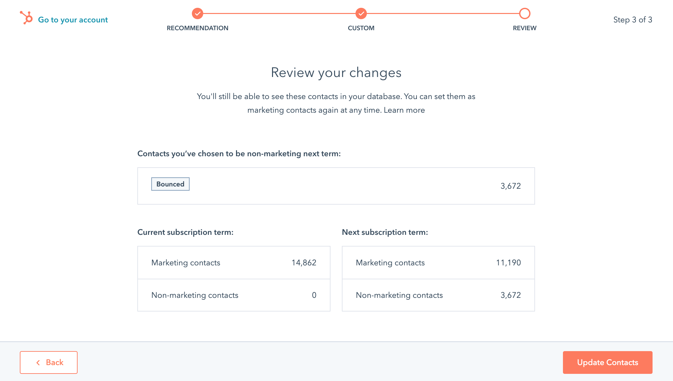Click the bounced contacts count 3,672
This screenshot has height=381, width=673.
510,186
